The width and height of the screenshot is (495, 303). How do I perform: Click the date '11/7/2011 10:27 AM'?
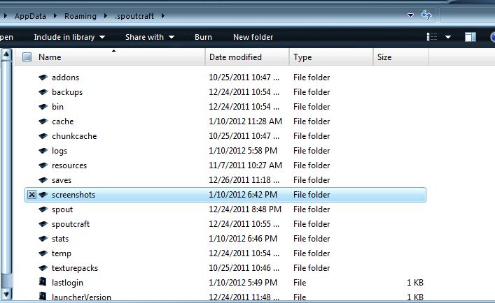pyautogui.click(x=245, y=165)
